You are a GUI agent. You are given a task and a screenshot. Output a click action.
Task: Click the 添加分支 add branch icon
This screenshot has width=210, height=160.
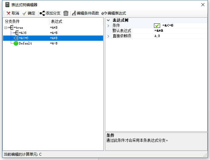point(42,13)
